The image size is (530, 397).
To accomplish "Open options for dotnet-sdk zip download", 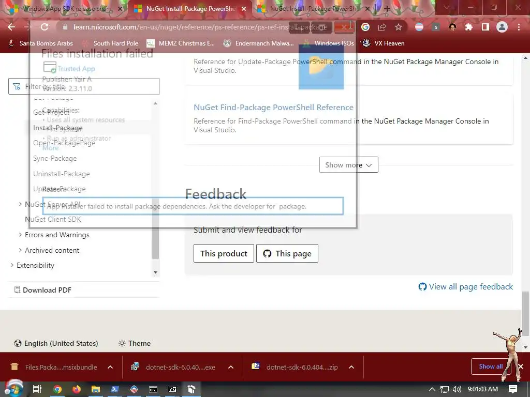I will pos(351,367).
